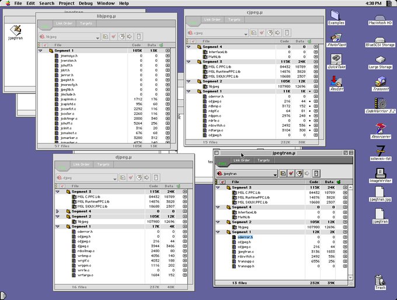Image resolution: width=397 pixels, height=300 pixels.
Task: Select the jpegtran.c file in jpegtran.µ
Action: [x=246, y=252]
